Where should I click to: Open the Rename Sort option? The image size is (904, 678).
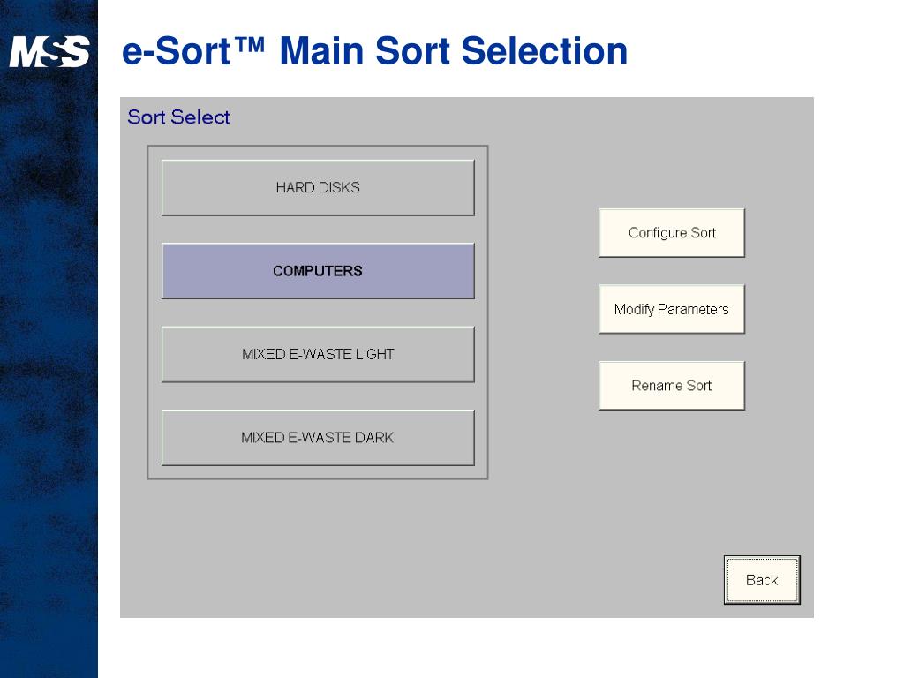[x=672, y=386]
